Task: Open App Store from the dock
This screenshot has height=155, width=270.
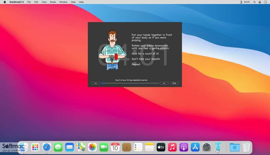Action: pyautogui.click(x=195, y=147)
